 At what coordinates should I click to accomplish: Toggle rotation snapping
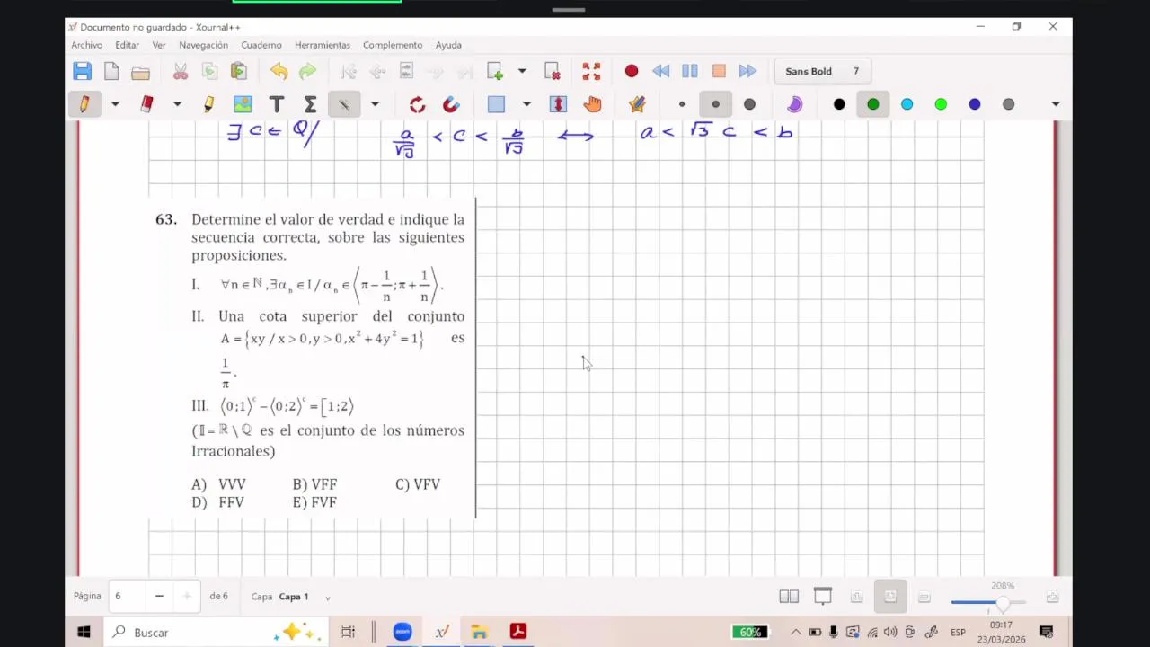(x=417, y=104)
